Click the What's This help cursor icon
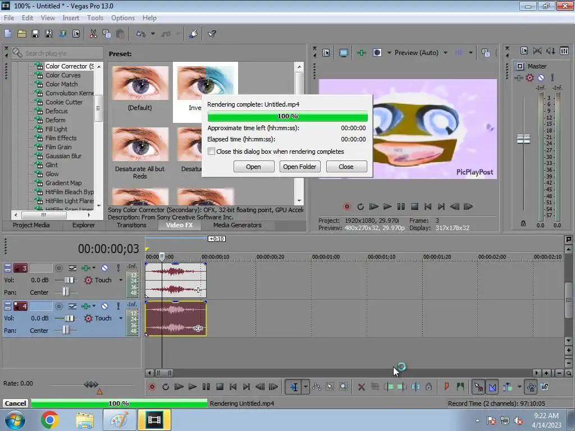Viewport: 575px width, 431px height. pos(212,34)
